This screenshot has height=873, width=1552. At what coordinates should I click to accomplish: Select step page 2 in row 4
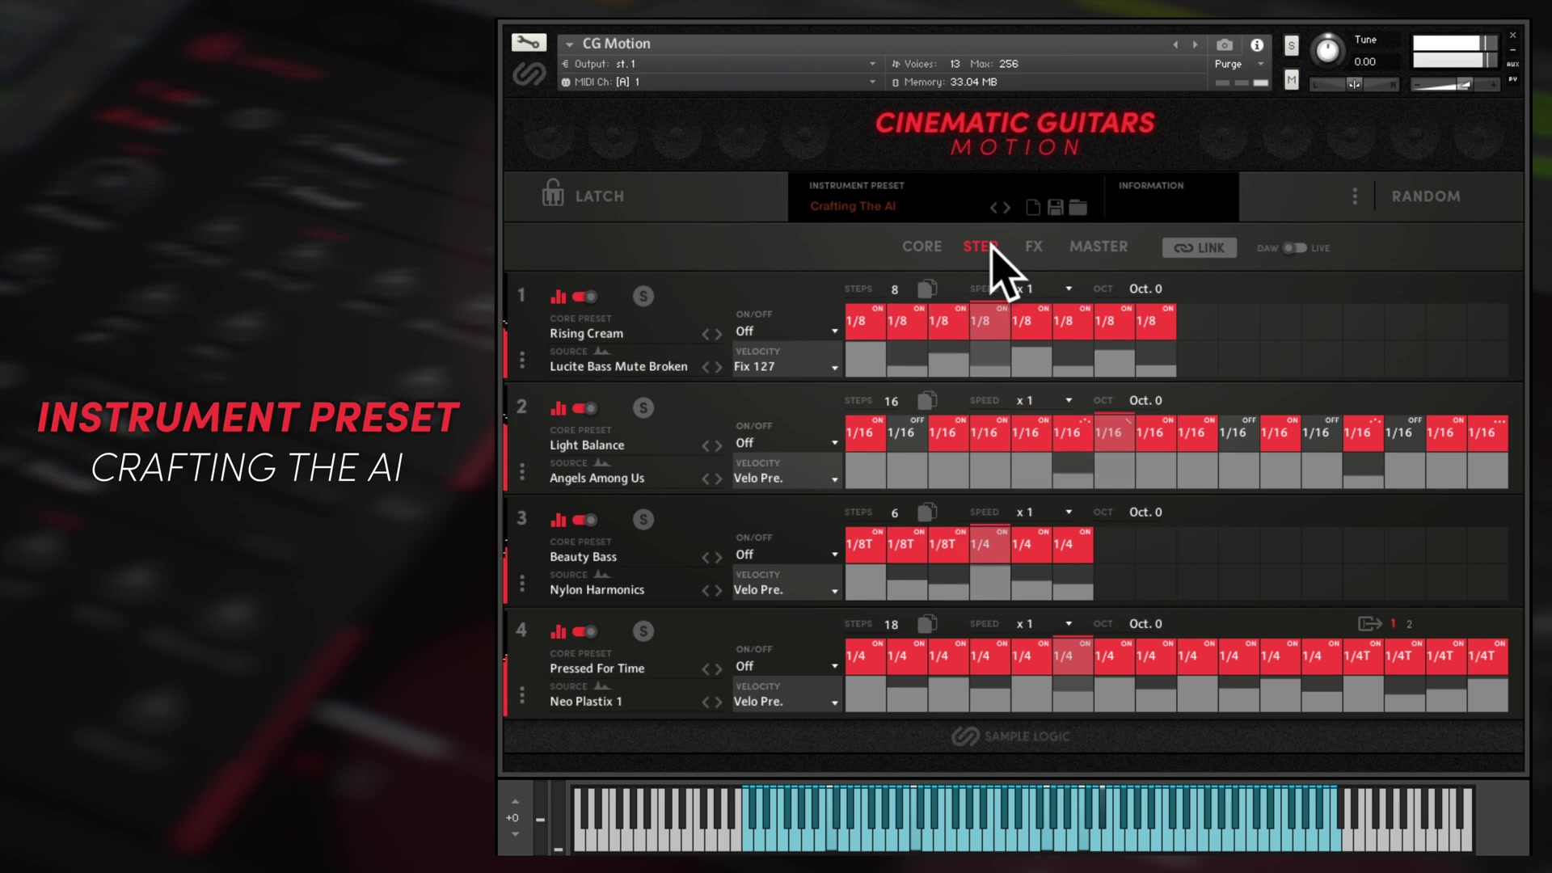[x=1409, y=624]
